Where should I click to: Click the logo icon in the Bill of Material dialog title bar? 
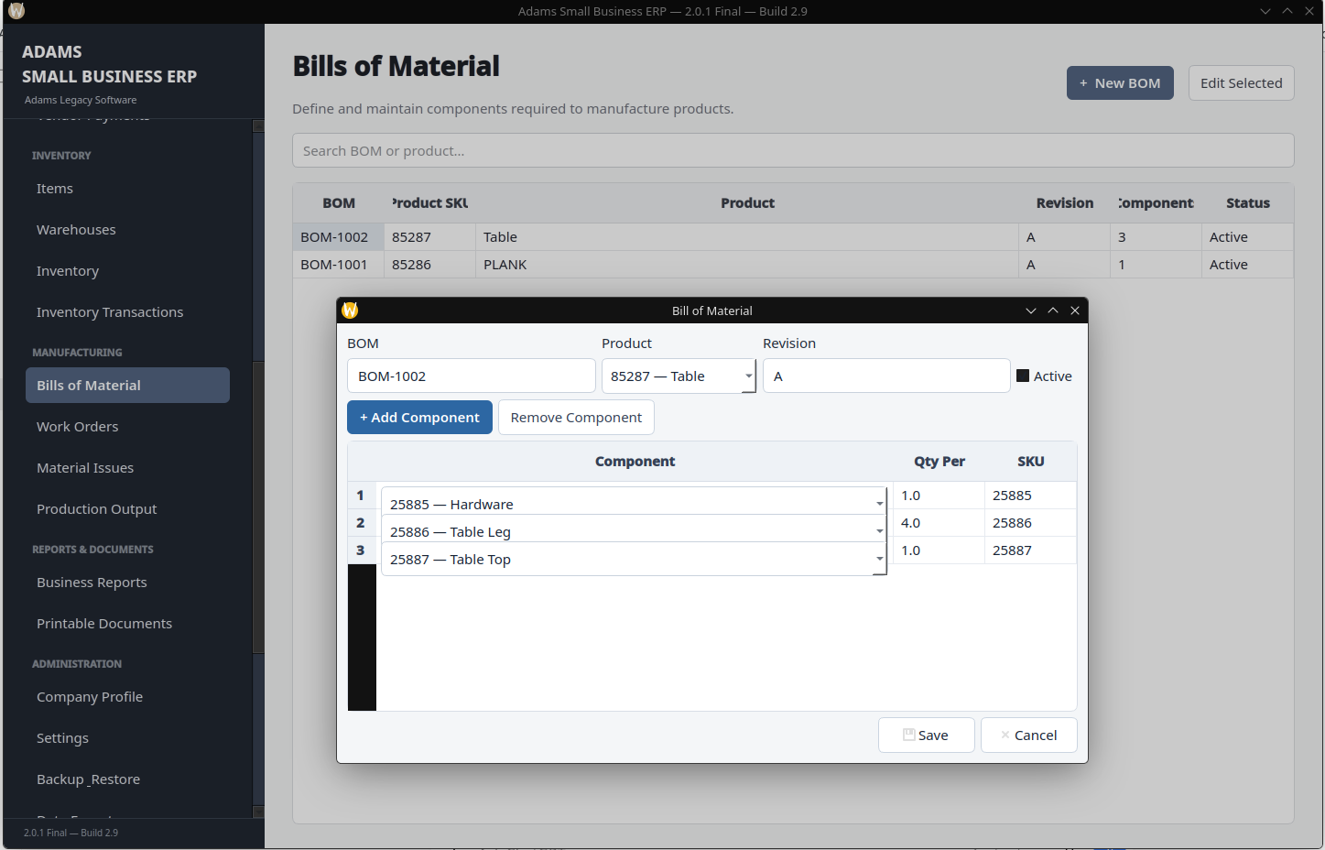[x=350, y=311]
